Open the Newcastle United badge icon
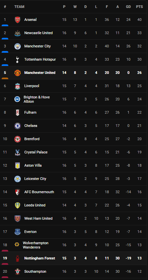Image resolution: width=148 pixels, height=280 pixels. [18, 33]
